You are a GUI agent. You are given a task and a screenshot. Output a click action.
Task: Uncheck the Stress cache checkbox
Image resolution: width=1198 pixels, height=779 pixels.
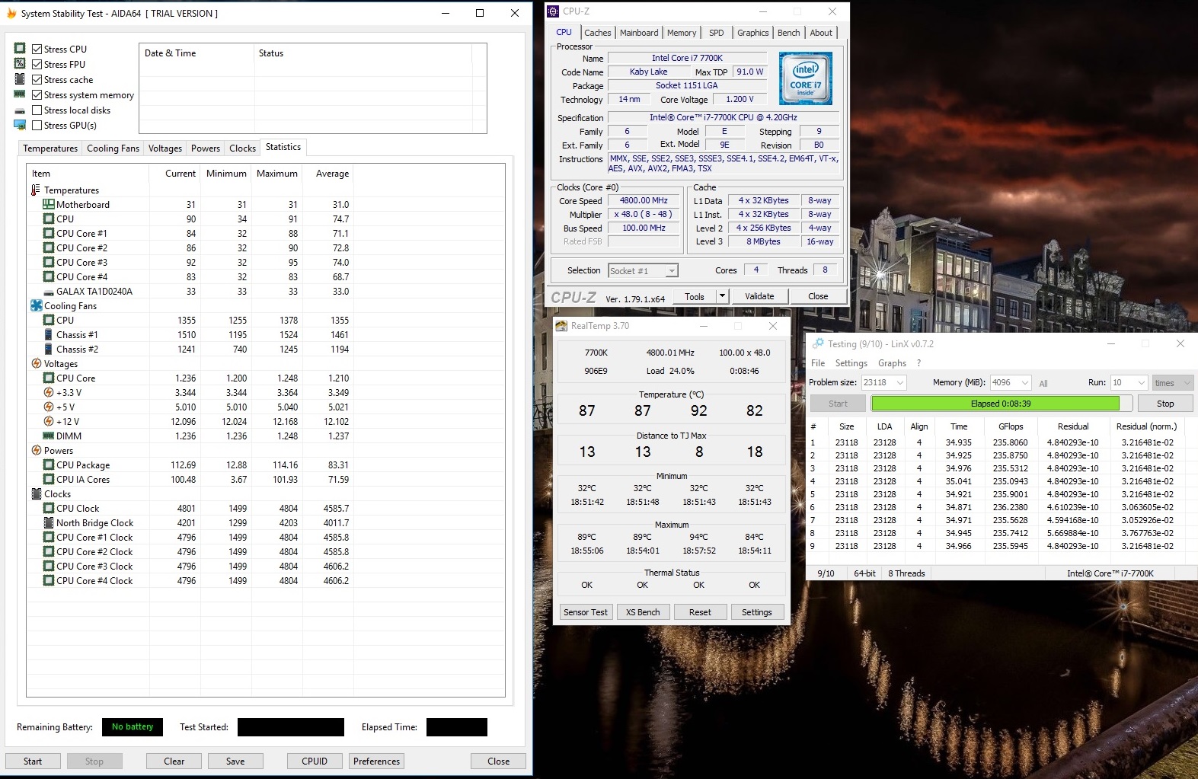point(37,79)
